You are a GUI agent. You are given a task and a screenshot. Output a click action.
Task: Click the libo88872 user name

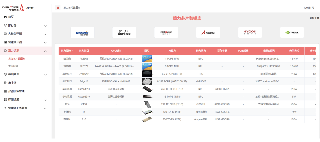[x=309, y=8]
